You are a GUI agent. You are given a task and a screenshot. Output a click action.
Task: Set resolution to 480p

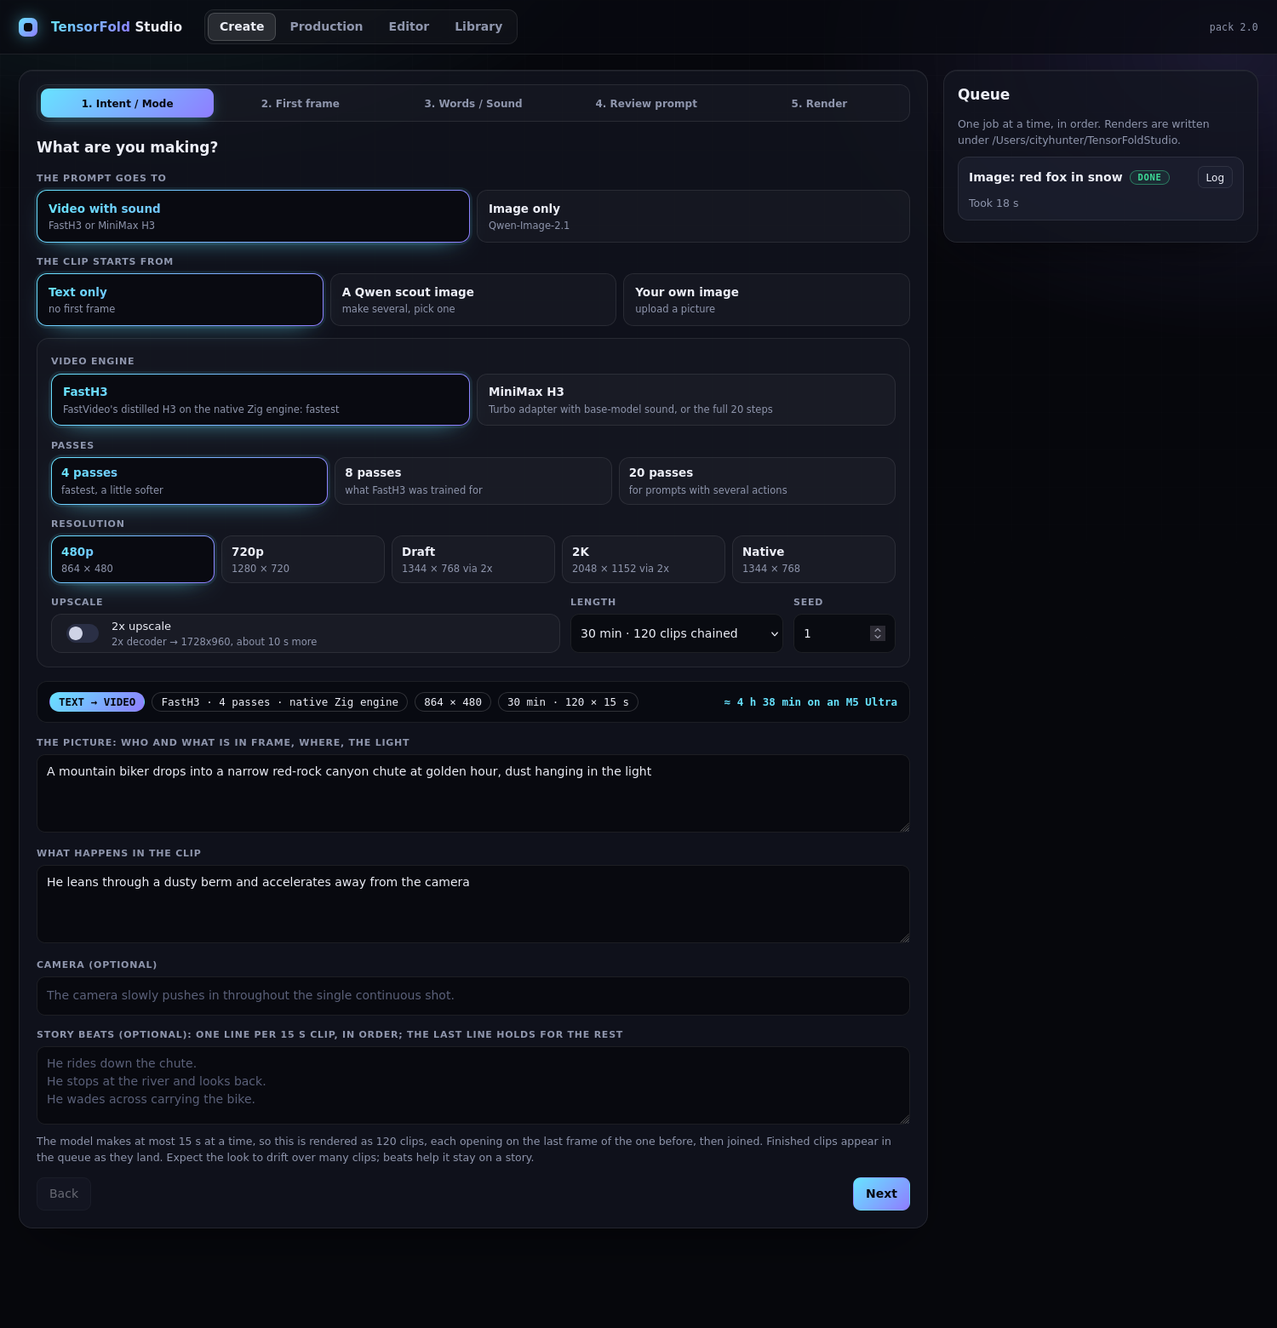(133, 559)
